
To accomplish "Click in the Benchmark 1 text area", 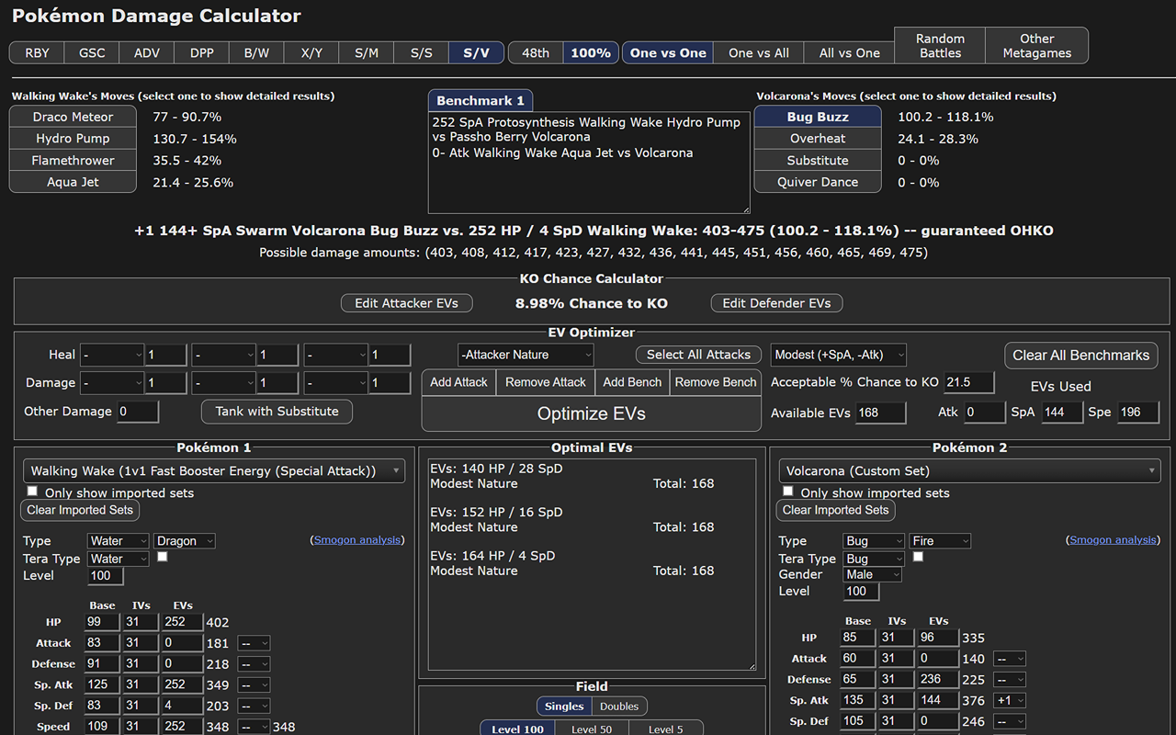I will coord(589,164).
